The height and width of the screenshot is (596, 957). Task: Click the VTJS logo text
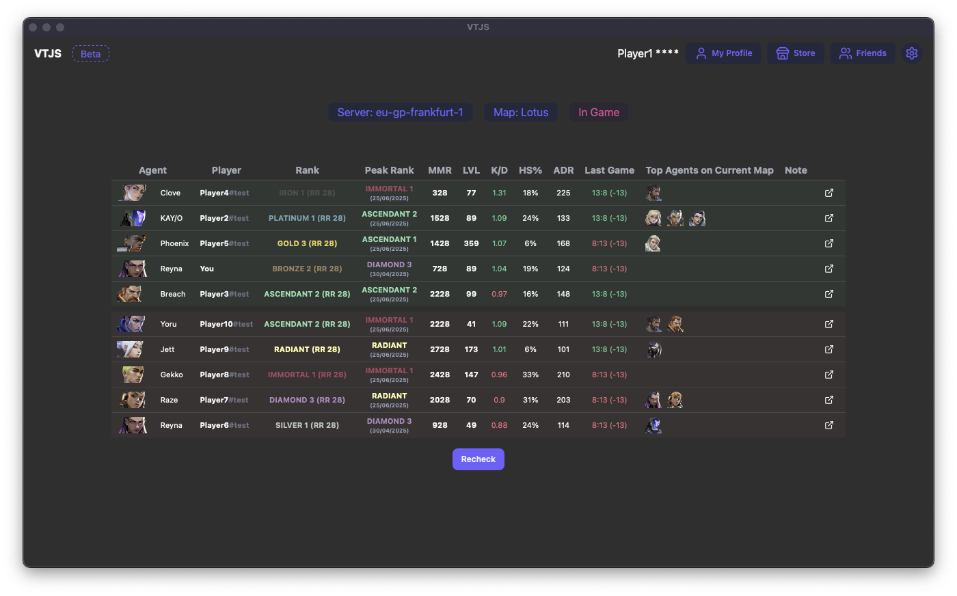coord(48,53)
